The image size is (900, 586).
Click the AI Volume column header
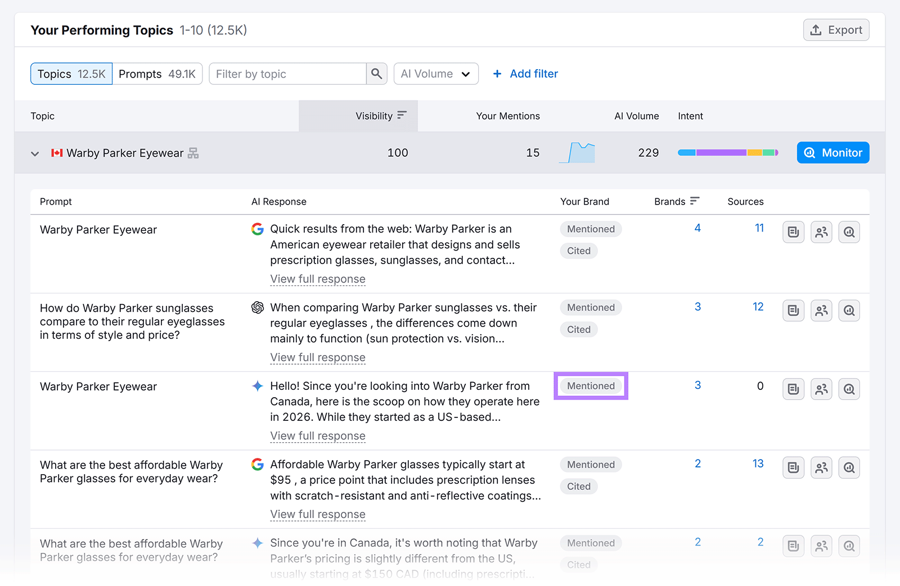click(637, 116)
